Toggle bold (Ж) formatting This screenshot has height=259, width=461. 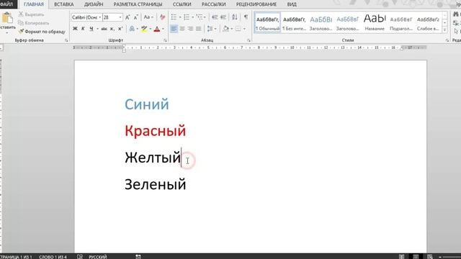tap(75, 29)
